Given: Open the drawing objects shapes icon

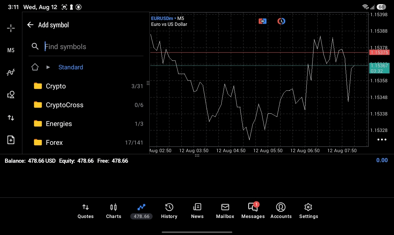Looking at the screenshot, I should click(x=11, y=95).
